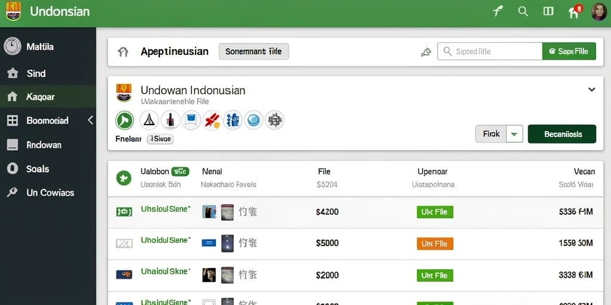
Task: Select the blue globe circle icon
Action: 254,120
